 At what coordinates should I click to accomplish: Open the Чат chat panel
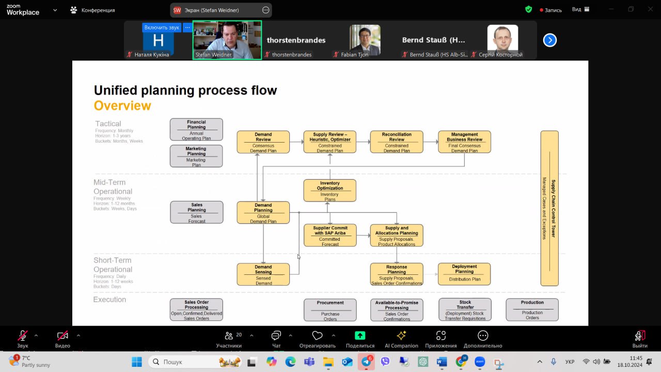276,339
